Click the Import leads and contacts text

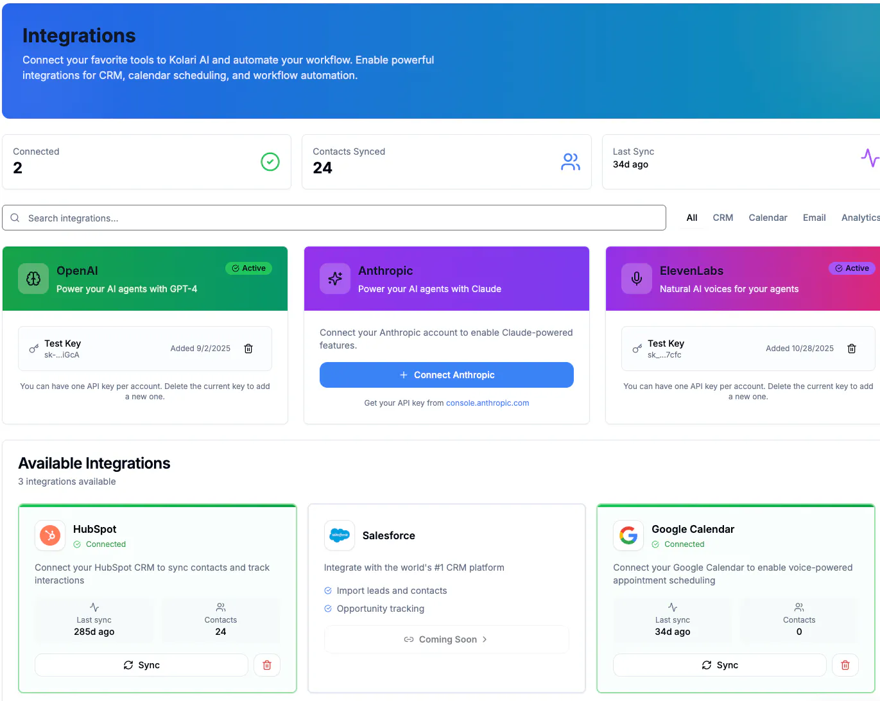392,591
